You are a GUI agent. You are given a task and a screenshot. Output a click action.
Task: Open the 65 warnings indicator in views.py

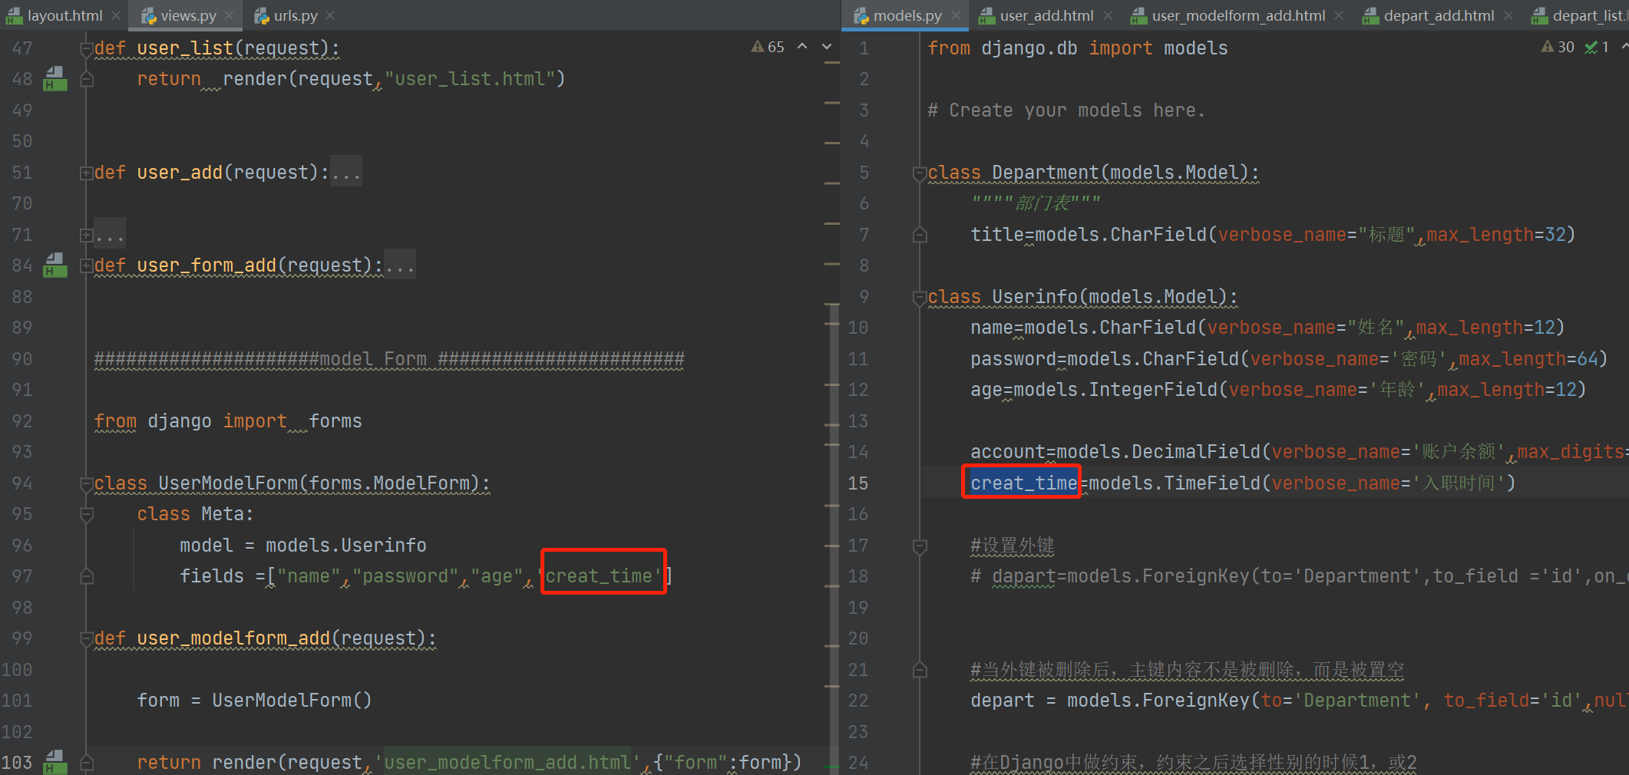(x=768, y=47)
